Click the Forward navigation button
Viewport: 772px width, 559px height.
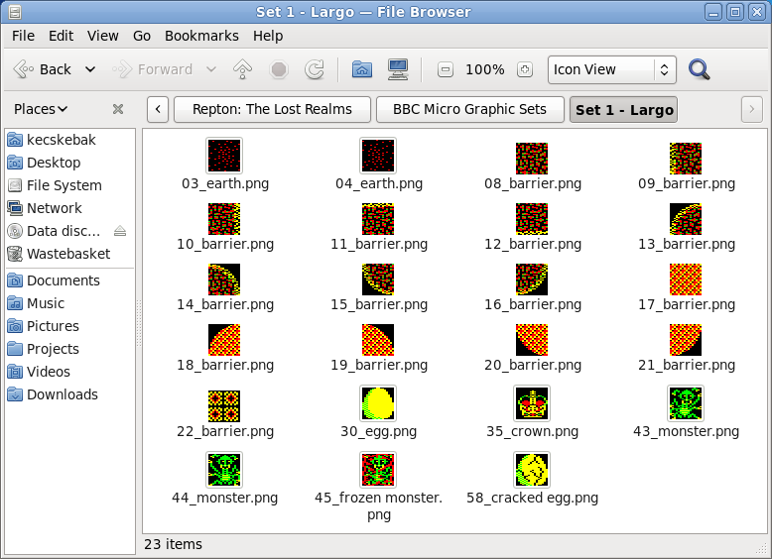153,69
